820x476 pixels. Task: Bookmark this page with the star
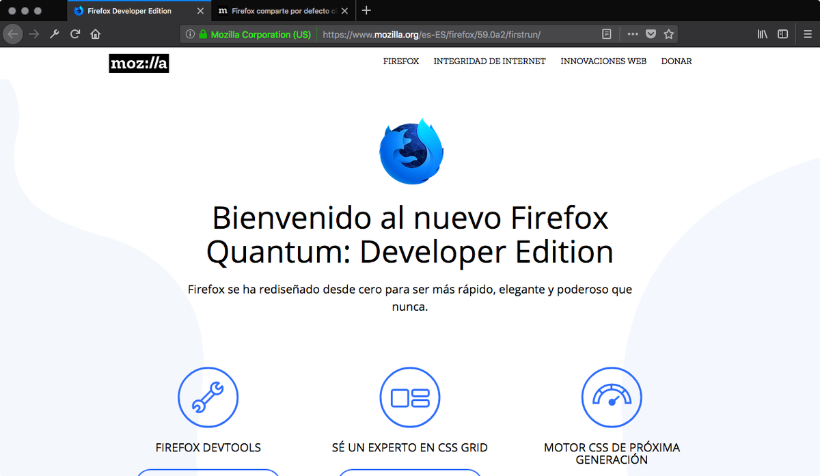tap(669, 34)
